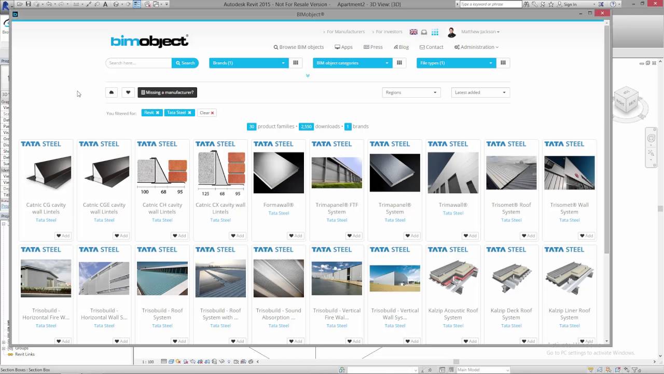Open the Main Model dropdown in status bar

(482, 370)
